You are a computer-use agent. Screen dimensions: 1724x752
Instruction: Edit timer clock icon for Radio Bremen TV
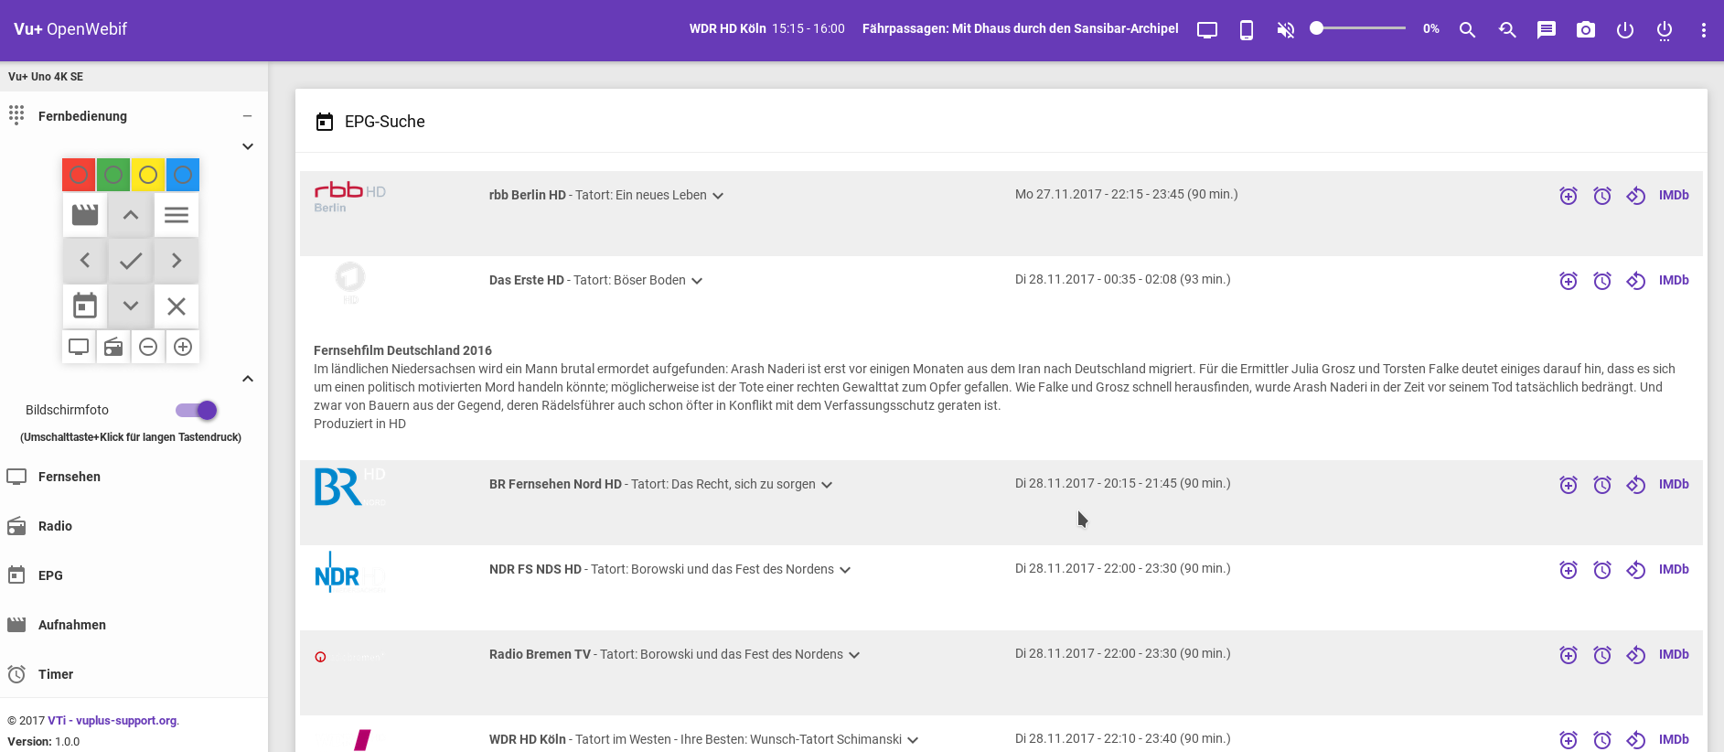pyautogui.click(x=1602, y=655)
